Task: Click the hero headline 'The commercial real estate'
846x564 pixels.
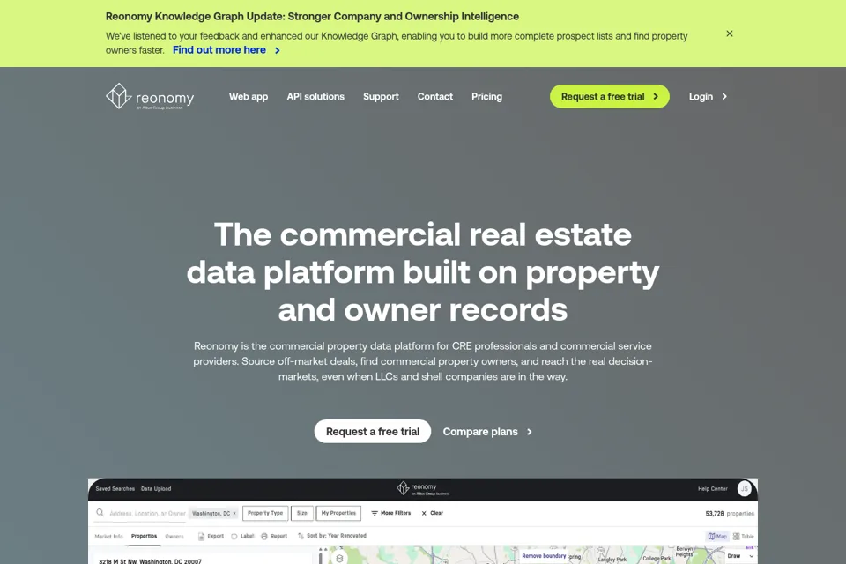Action: click(x=423, y=234)
